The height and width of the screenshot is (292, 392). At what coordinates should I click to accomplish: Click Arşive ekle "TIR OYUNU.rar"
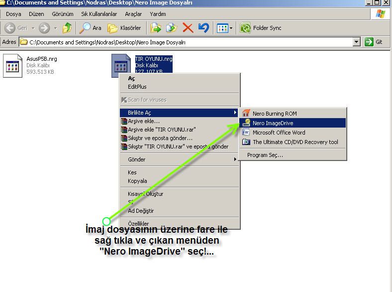180,130
